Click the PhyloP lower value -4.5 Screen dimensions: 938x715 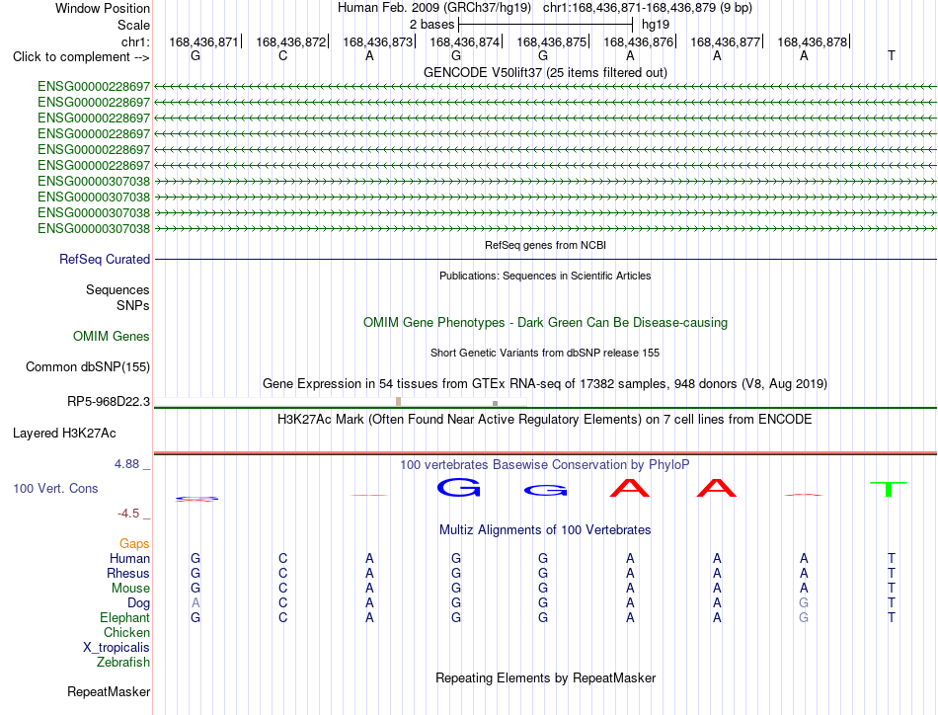pyautogui.click(x=128, y=514)
